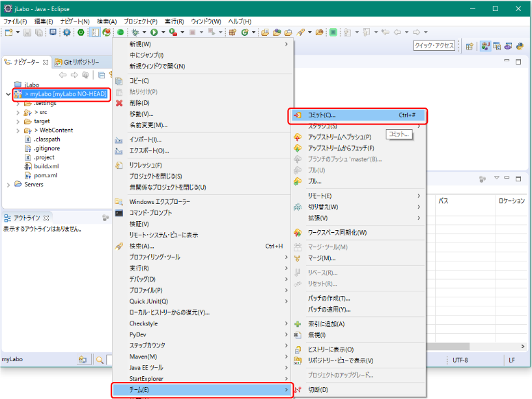
Task: Select the プル... menu entry
Action: click(315, 181)
